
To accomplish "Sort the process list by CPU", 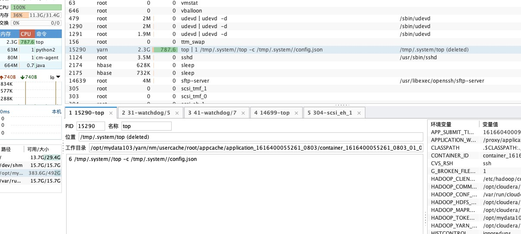I will [x=26, y=34].
